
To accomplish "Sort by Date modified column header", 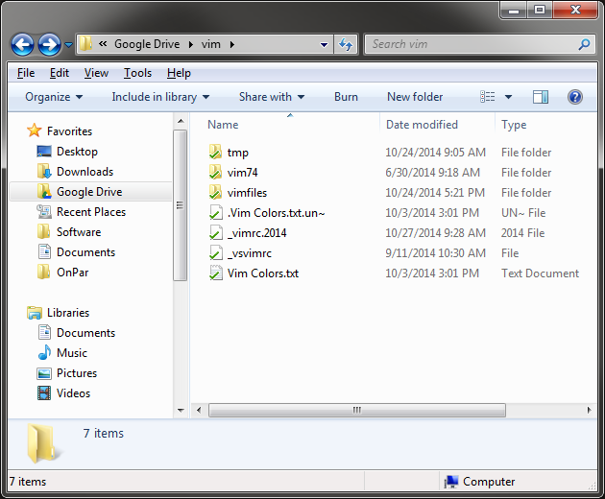I will pos(422,125).
